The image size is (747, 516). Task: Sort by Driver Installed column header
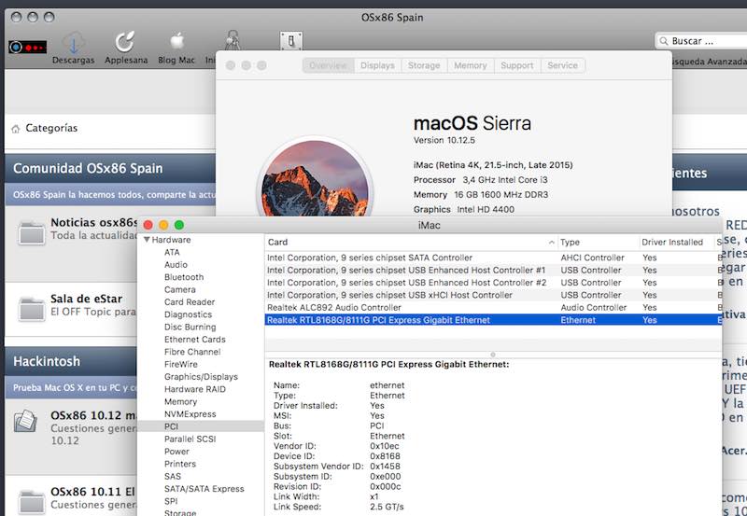(x=676, y=242)
